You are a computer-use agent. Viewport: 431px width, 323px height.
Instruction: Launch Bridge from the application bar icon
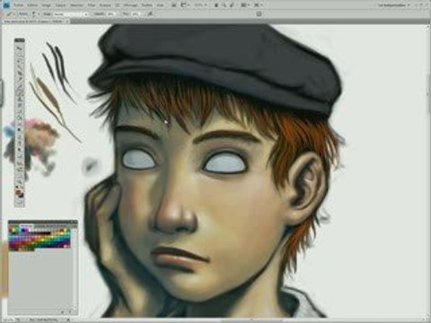tap(174, 5)
